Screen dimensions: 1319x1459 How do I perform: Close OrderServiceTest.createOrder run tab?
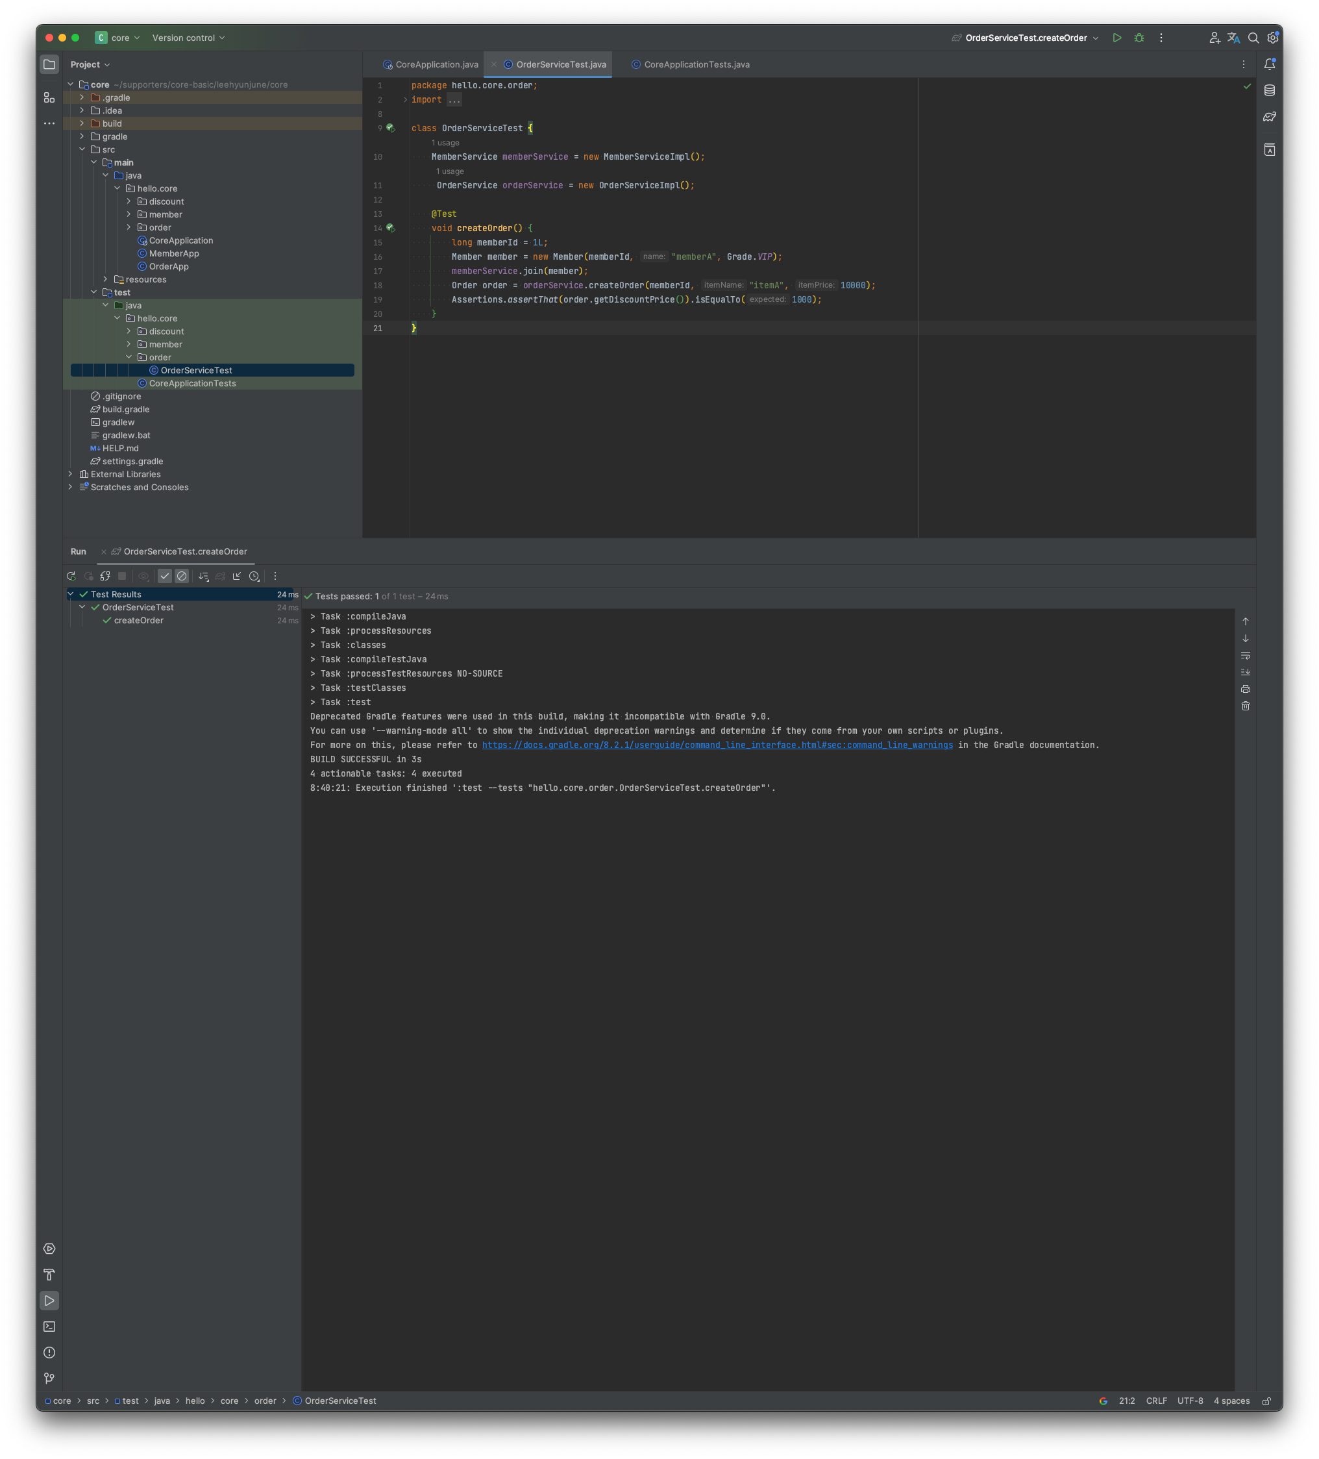(103, 551)
